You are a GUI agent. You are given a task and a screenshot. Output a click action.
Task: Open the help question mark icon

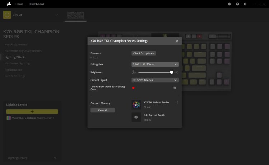coord(237,4)
